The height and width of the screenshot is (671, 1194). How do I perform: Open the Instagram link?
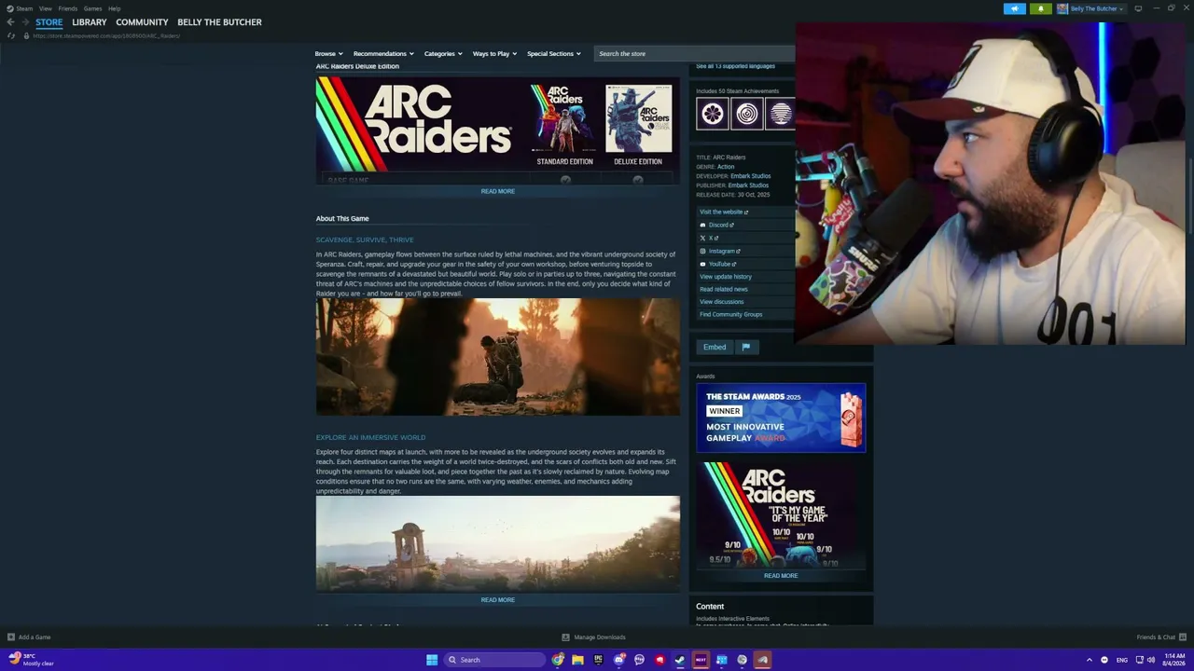coord(720,251)
